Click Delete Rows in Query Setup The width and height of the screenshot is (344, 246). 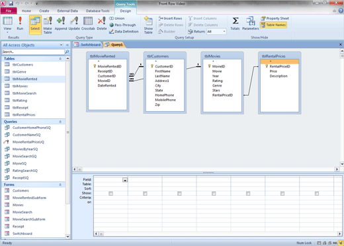(x=171, y=25)
